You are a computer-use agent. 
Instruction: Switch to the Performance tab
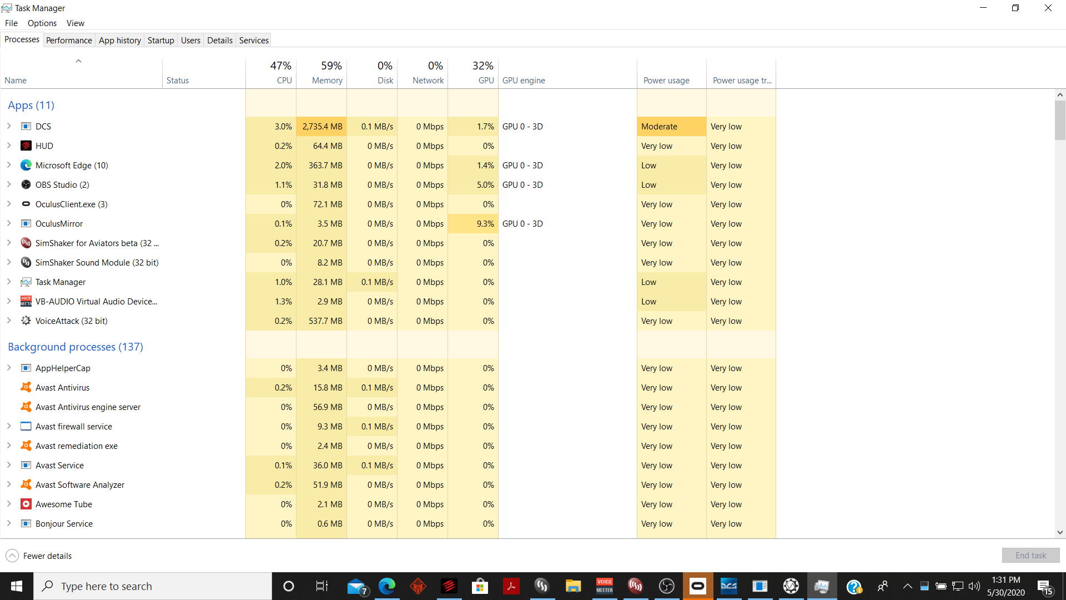click(69, 40)
